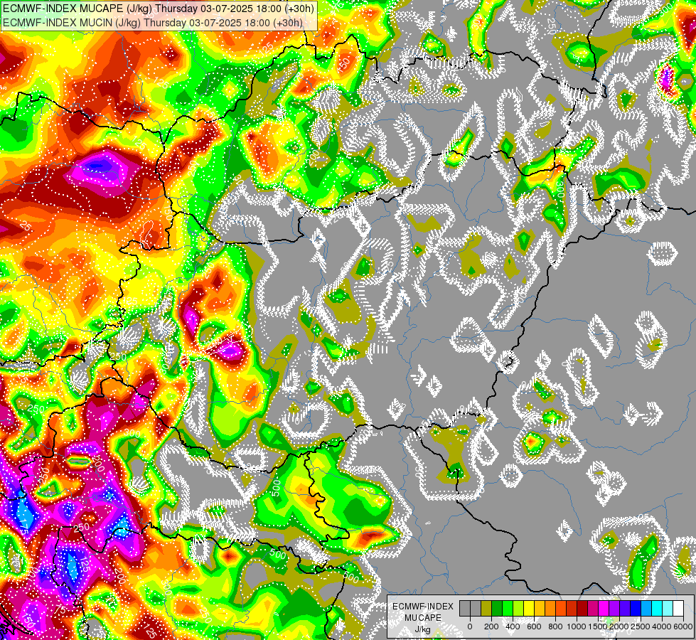Click the ECMWF-INDEX label in the legend
Screen dimensions: 696x640
[x=423, y=607]
